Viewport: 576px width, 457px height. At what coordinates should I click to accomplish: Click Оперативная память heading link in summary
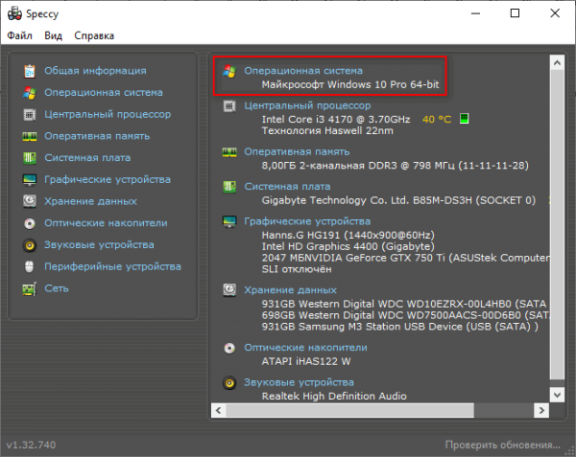[297, 152]
